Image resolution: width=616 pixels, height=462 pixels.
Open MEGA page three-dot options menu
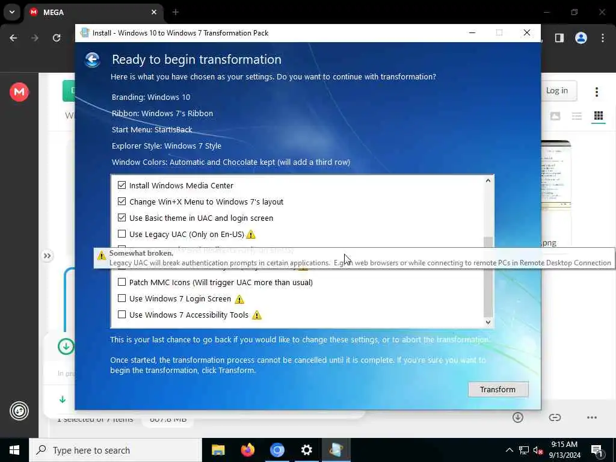point(596,92)
